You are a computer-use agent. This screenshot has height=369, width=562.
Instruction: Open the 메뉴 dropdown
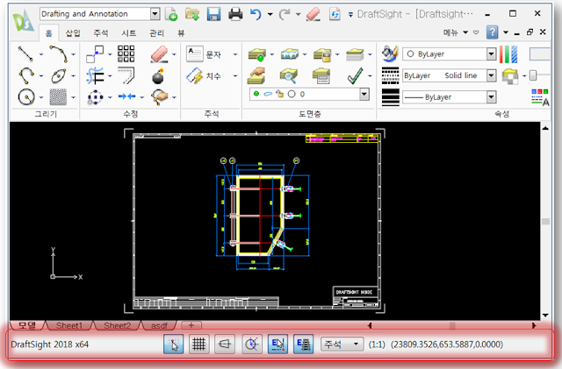point(455,32)
